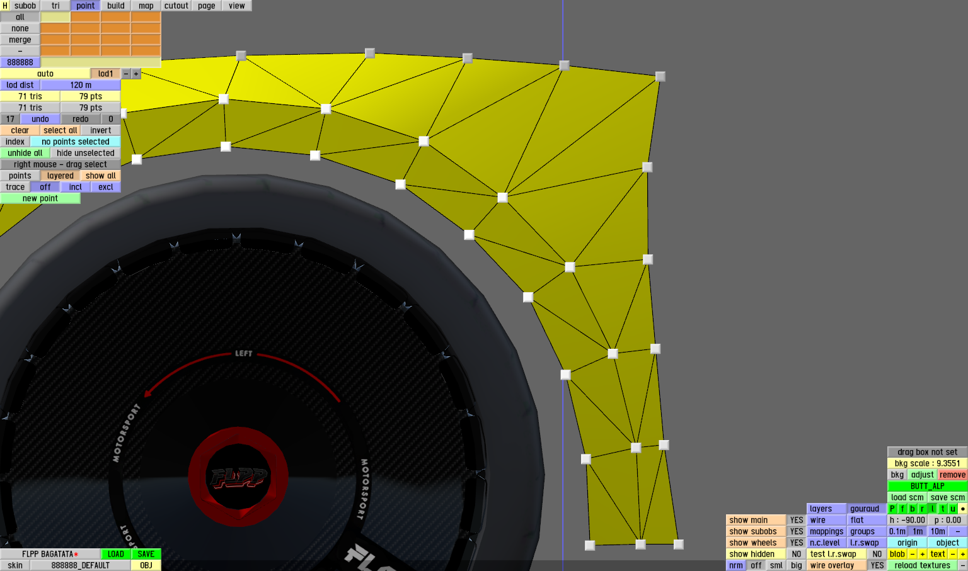The height and width of the screenshot is (571, 968).
Task: Click the green new point button
Action: click(40, 198)
